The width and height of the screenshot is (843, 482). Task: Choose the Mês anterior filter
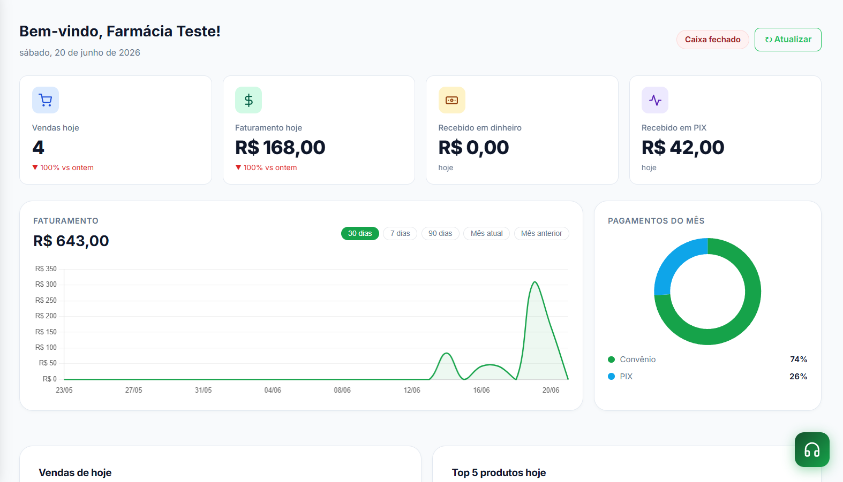pos(541,233)
